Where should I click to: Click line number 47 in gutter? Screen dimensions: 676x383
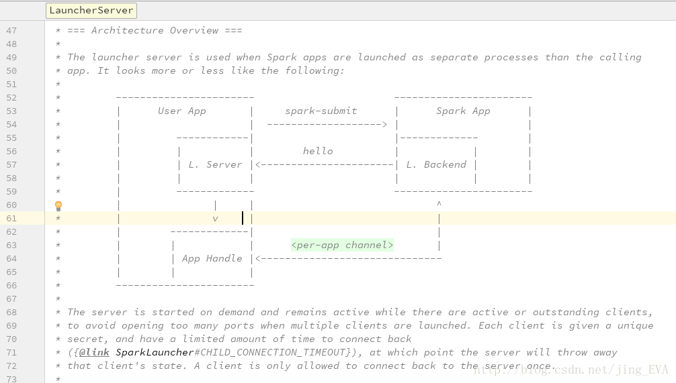[11, 31]
